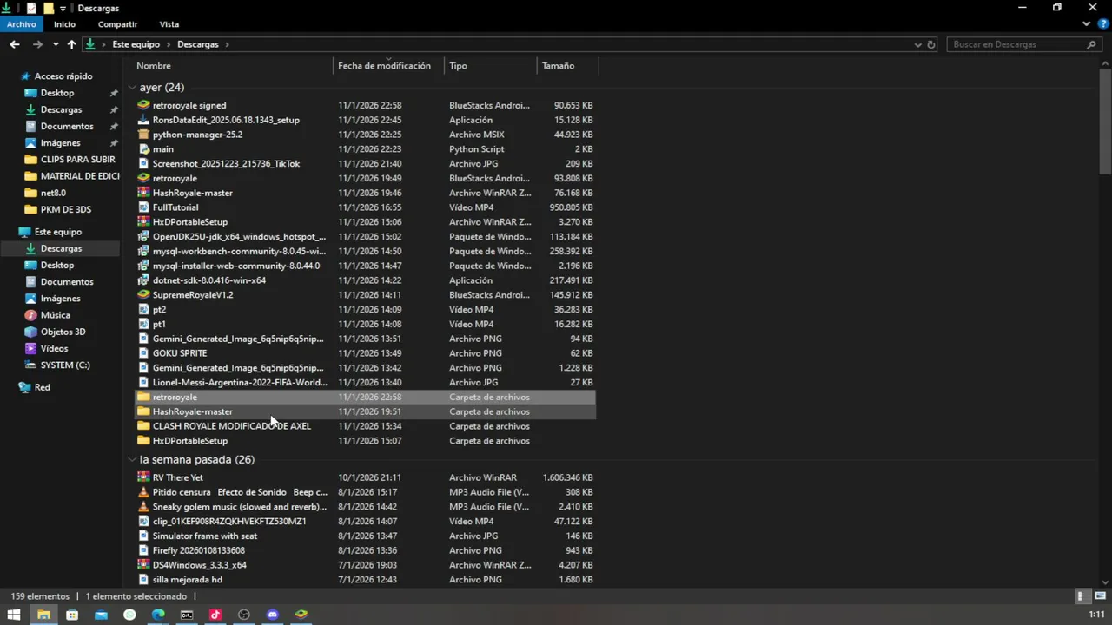1112x625 pixels.
Task: Open Microsoft Store from the taskbar
Action: 72,615
